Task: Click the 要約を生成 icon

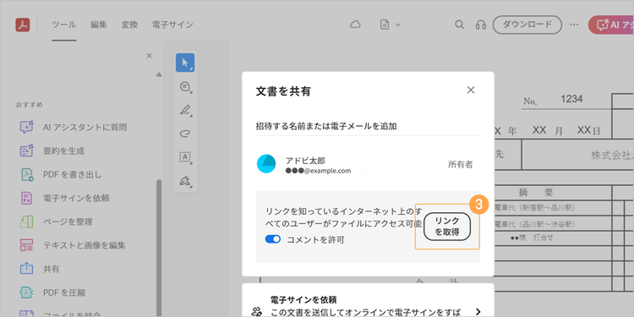Action: (x=27, y=150)
